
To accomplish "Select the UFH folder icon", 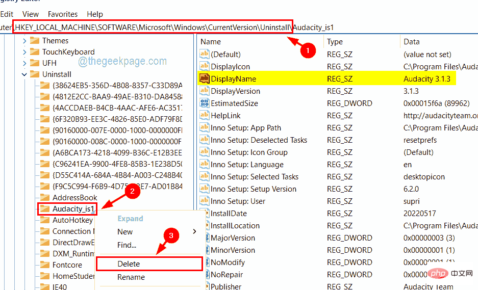I will tap(35, 63).
